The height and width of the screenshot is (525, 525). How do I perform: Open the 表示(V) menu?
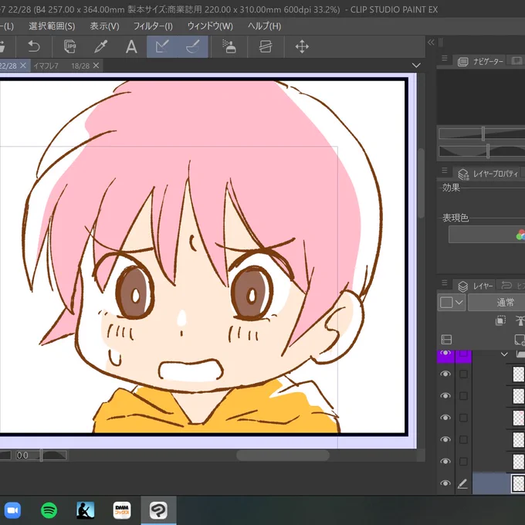pos(104,26)
